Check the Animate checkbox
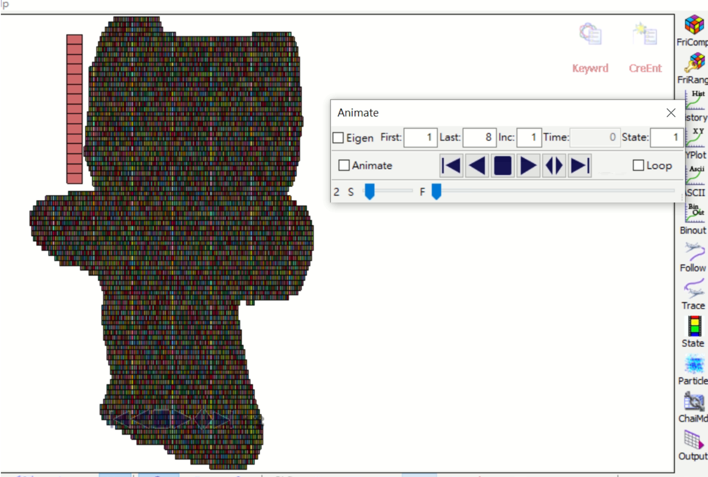This screenshot has height=477, width=708. pos(344,165)
